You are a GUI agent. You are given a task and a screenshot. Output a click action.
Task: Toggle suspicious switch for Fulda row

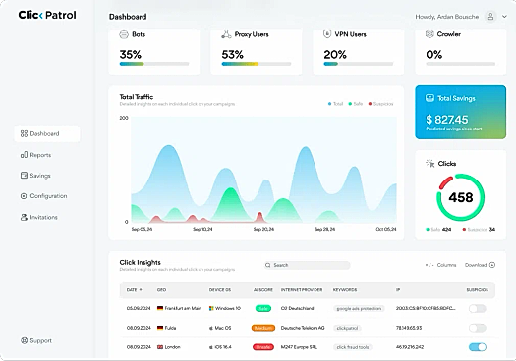tap(477, 328)
